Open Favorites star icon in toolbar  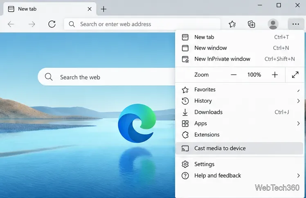232,24
